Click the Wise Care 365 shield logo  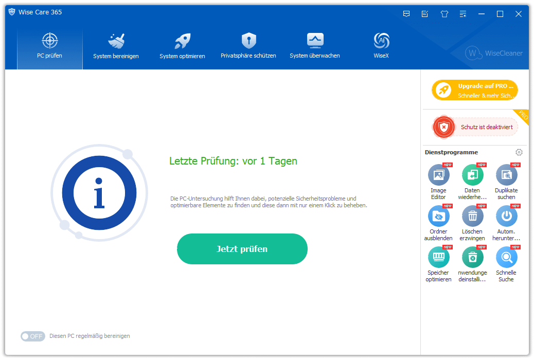(12, 12)
